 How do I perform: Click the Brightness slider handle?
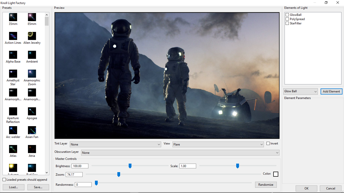130,166
